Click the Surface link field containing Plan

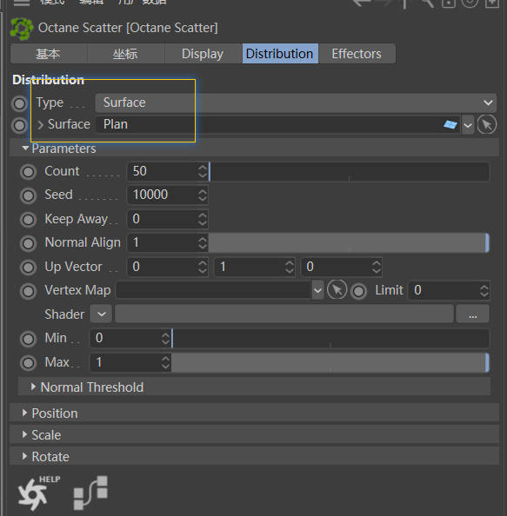pyautogui.click(x=278, y=125)
